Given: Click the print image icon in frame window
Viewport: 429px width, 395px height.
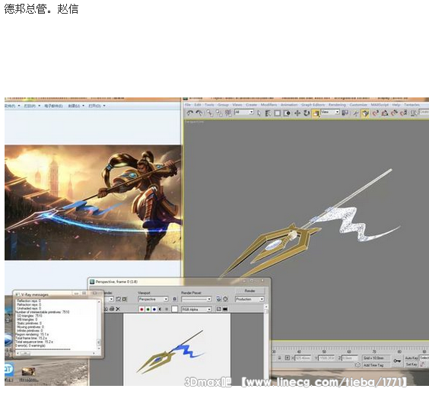Looking at the screenshot, I should 112,309.
